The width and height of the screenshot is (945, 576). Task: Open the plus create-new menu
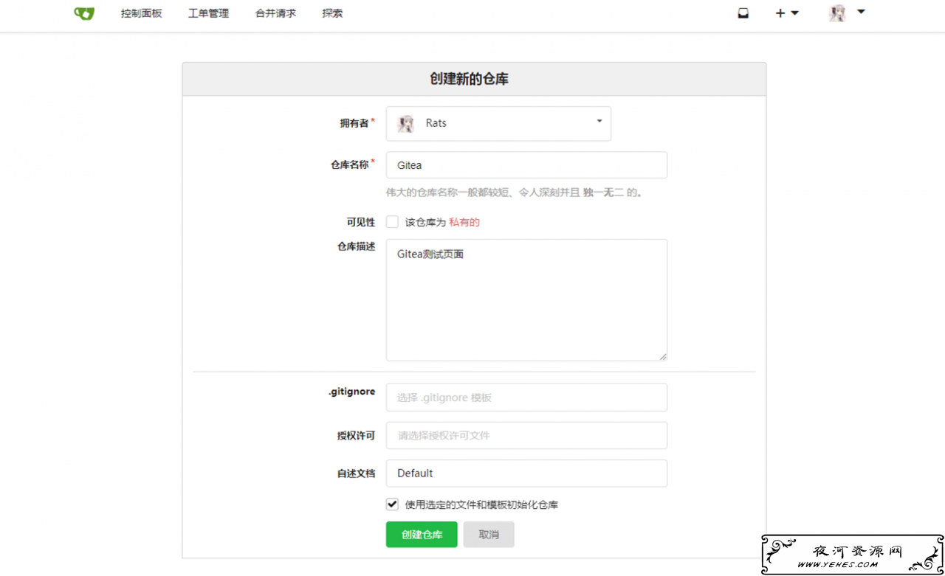(786, 13)
